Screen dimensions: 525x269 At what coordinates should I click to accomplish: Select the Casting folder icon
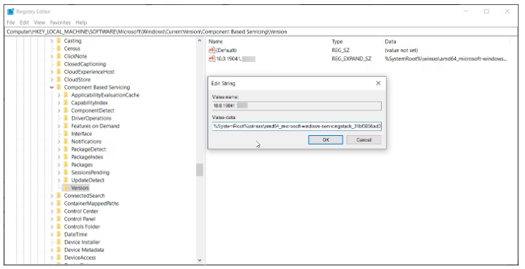coord(58,41)
